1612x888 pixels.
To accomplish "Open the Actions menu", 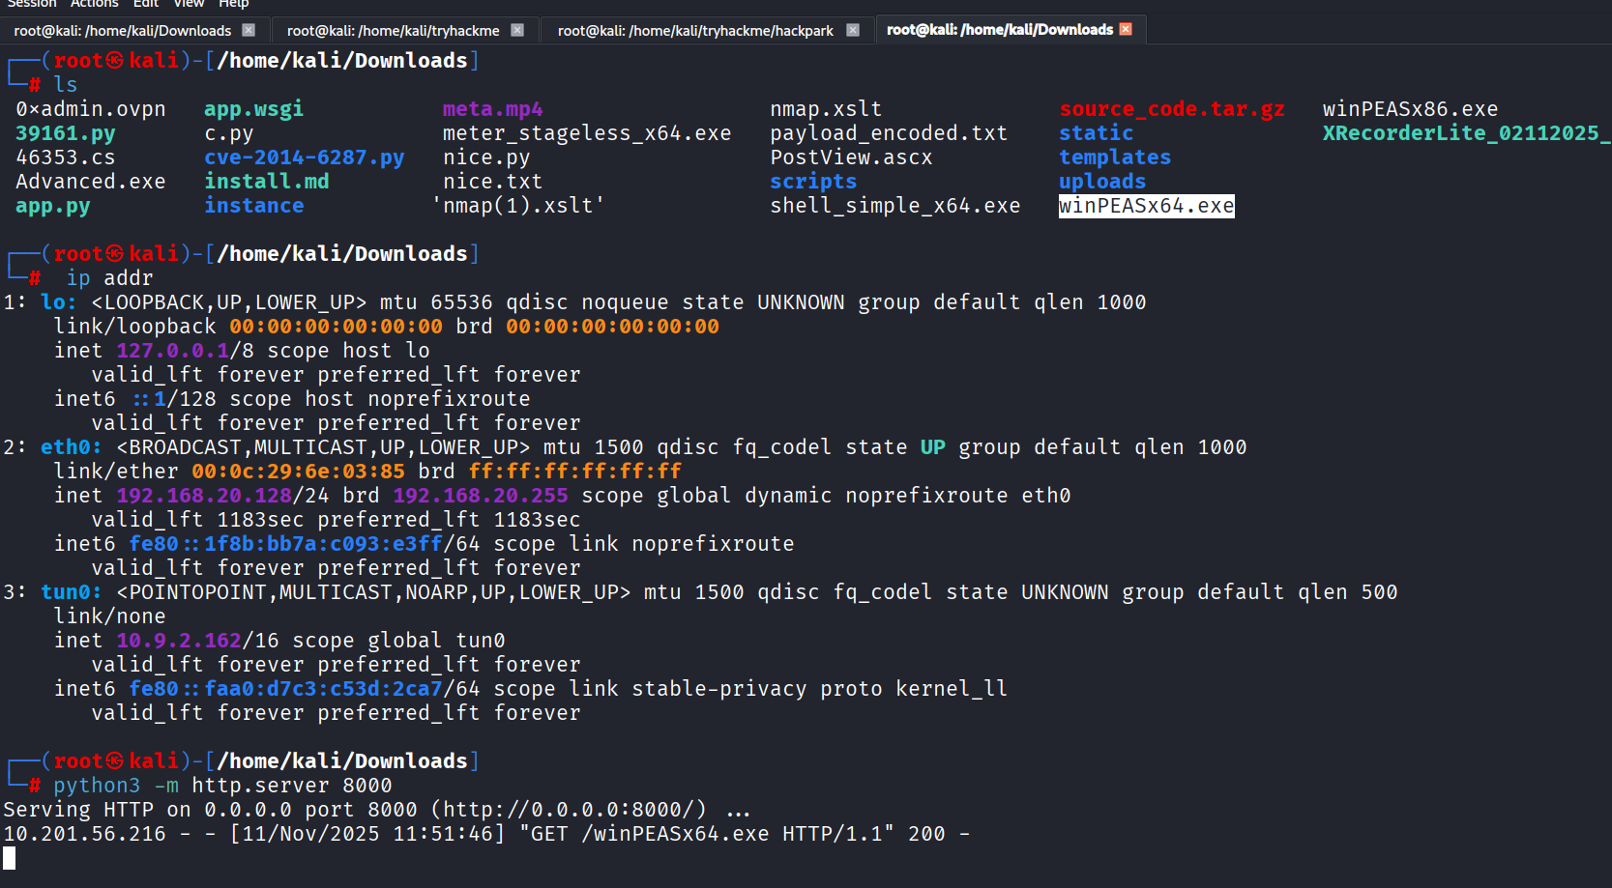I will [95, 4].
